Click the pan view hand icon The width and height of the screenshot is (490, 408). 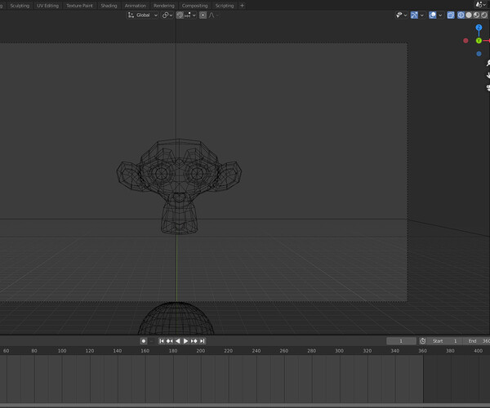point(488,76)
